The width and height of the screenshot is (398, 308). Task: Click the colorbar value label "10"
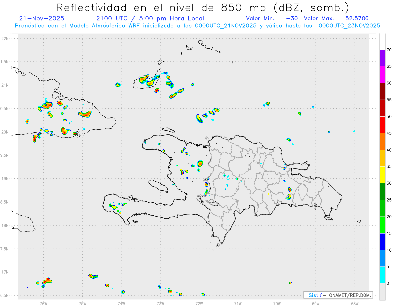click(x=389, y=250)
